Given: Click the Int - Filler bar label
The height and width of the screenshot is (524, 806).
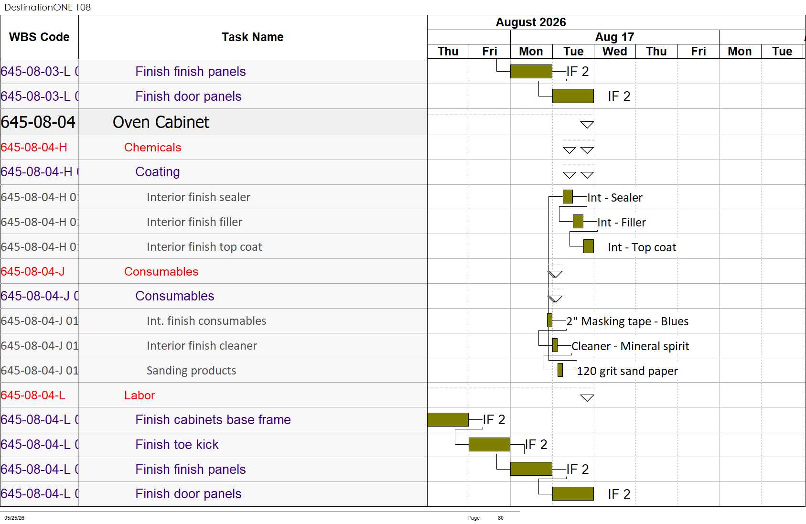Looking at the screenshot, I should coord(622,223).
